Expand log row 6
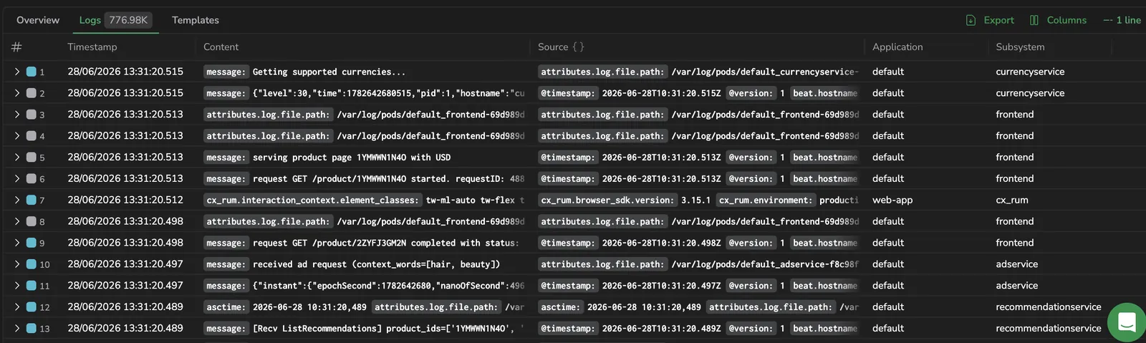 [x=16, y=179]
